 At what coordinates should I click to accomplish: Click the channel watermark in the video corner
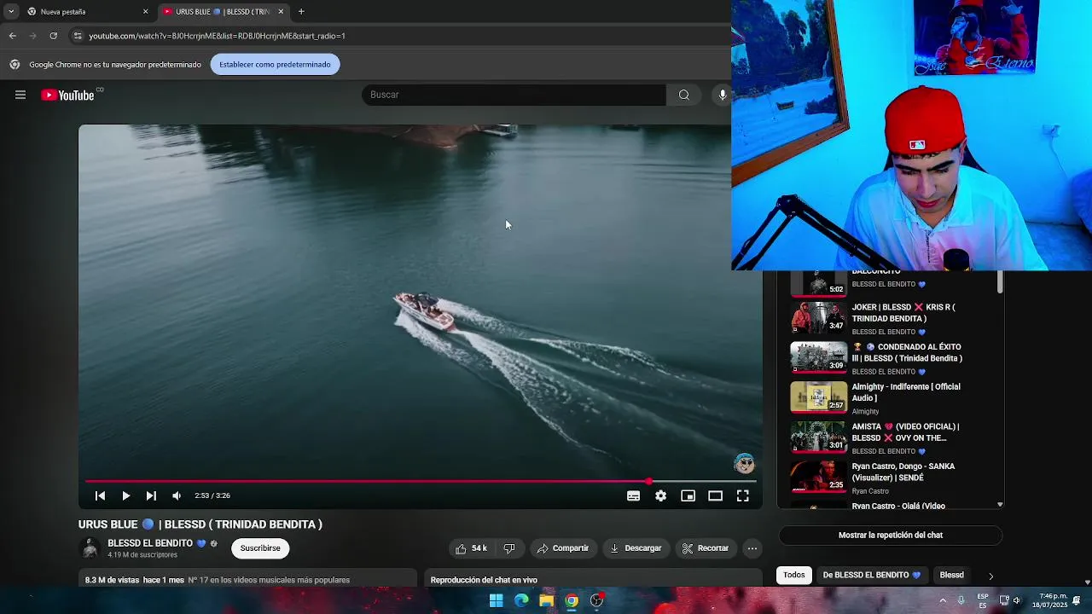click(744, 463)
